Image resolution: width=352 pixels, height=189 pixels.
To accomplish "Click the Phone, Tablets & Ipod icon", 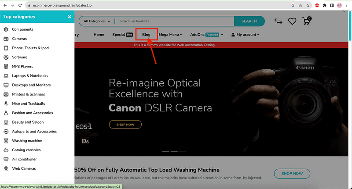I will (x=6, y=48).
